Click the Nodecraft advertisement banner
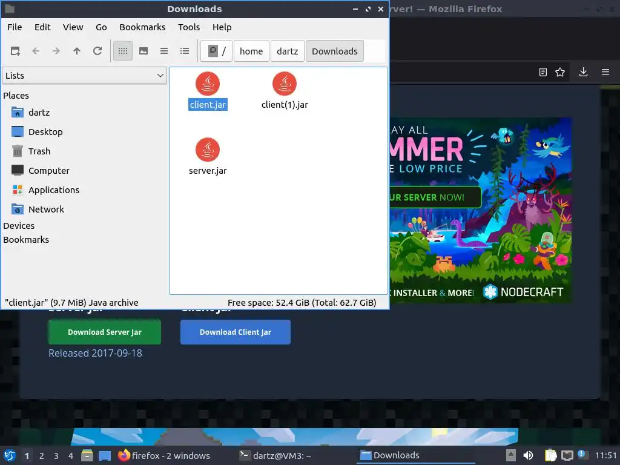The width and height of the screenshot is (620, 465). 480,210
